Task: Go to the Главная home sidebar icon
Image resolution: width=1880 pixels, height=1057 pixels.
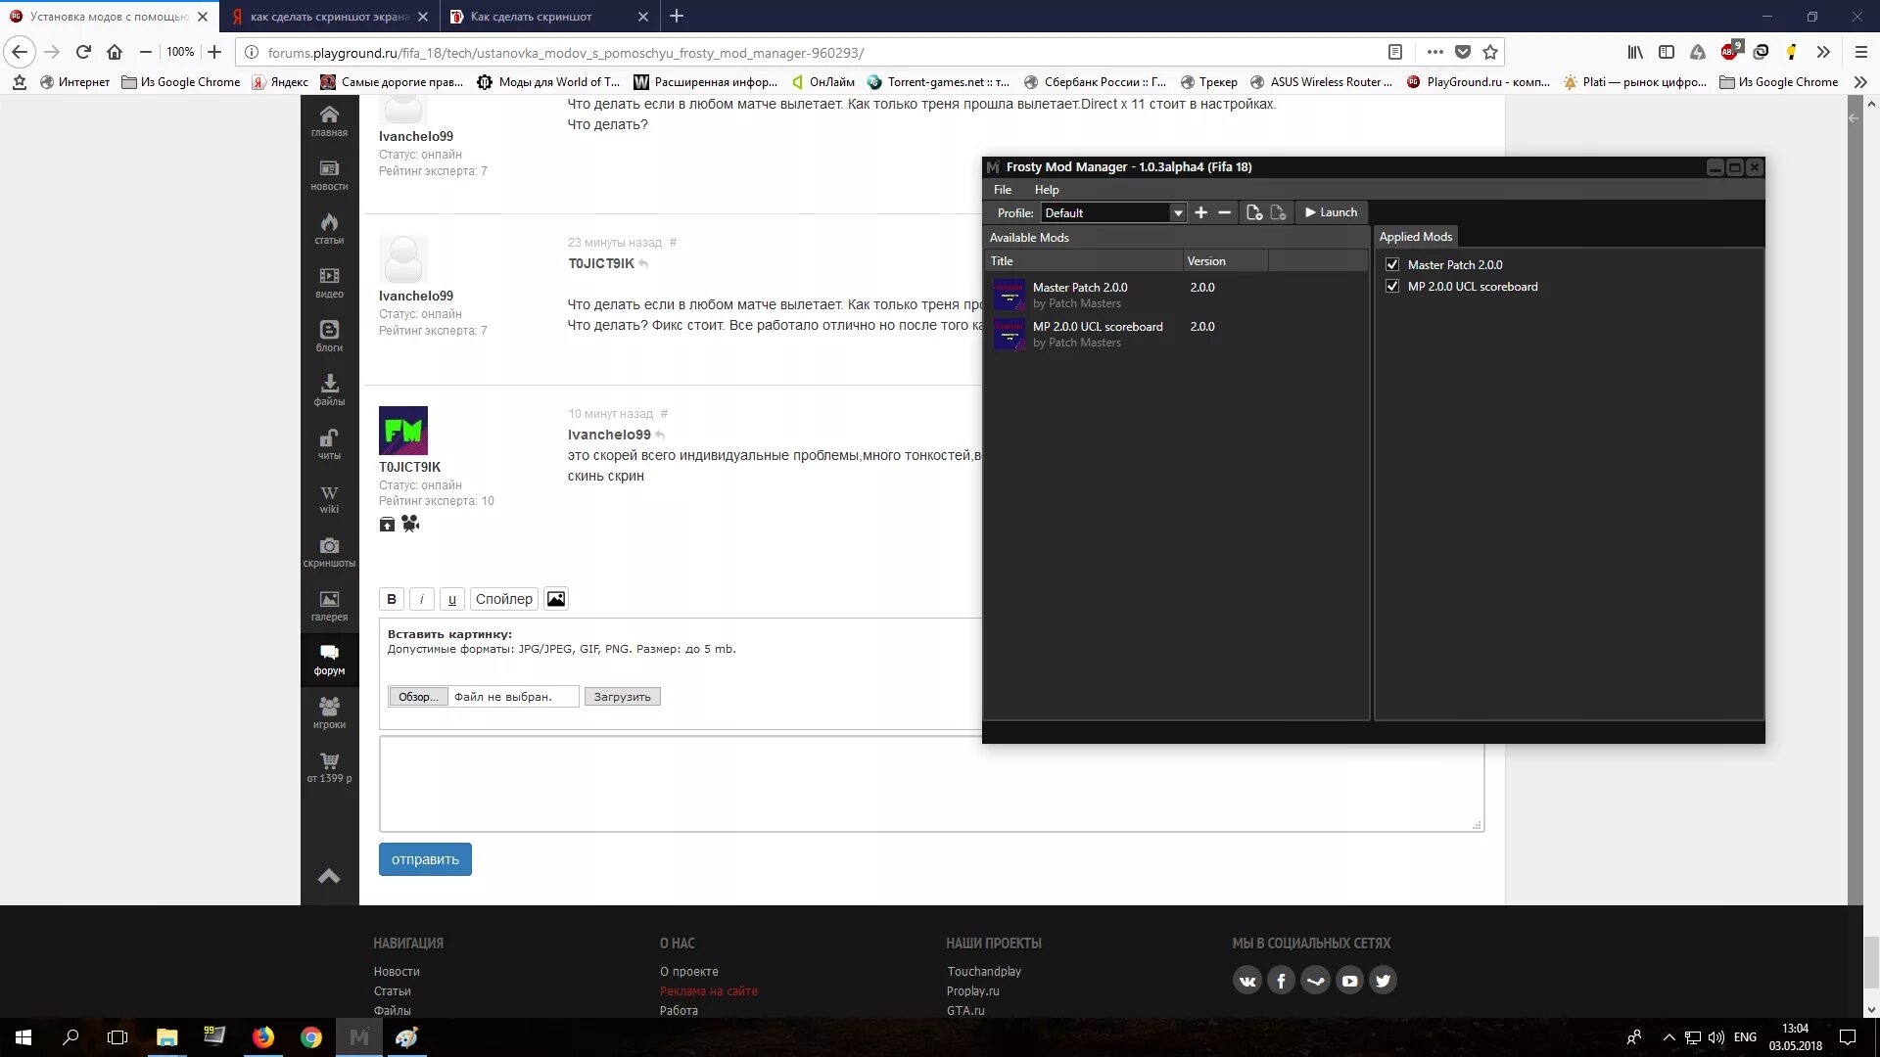Action: coord(329,121)
